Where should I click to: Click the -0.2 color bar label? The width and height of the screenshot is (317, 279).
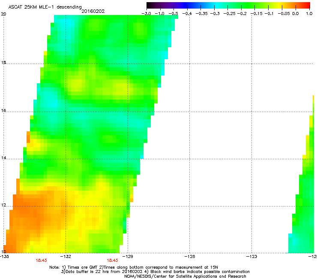pyautogui.click(x=242, y=14)
